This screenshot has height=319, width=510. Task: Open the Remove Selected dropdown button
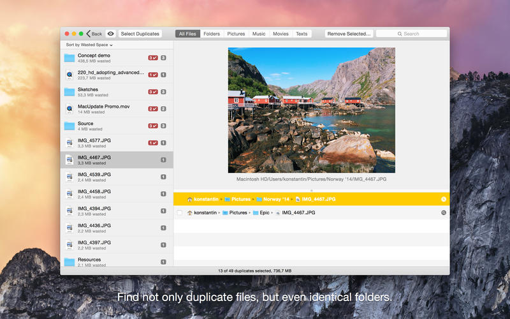click(x=349, y=34)
